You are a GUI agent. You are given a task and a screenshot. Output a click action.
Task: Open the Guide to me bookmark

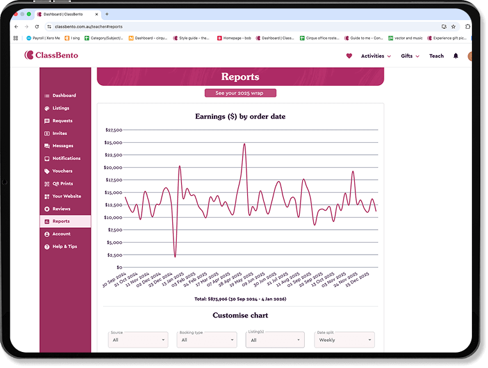364,38
